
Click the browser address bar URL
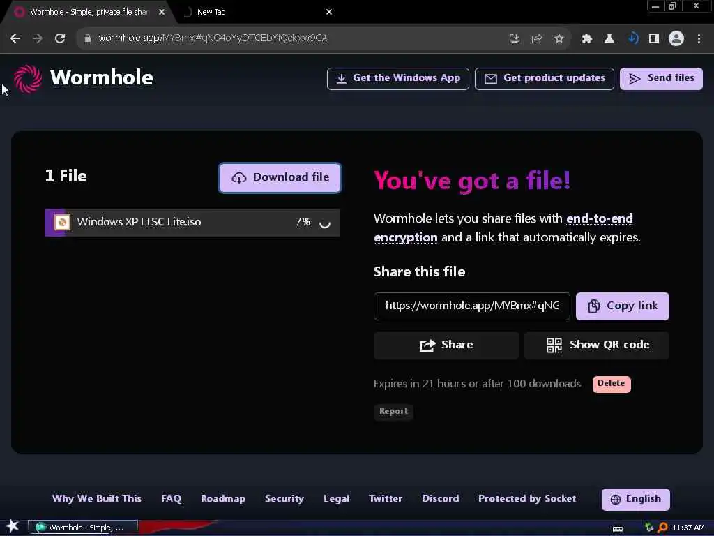[x=213, y=38]
